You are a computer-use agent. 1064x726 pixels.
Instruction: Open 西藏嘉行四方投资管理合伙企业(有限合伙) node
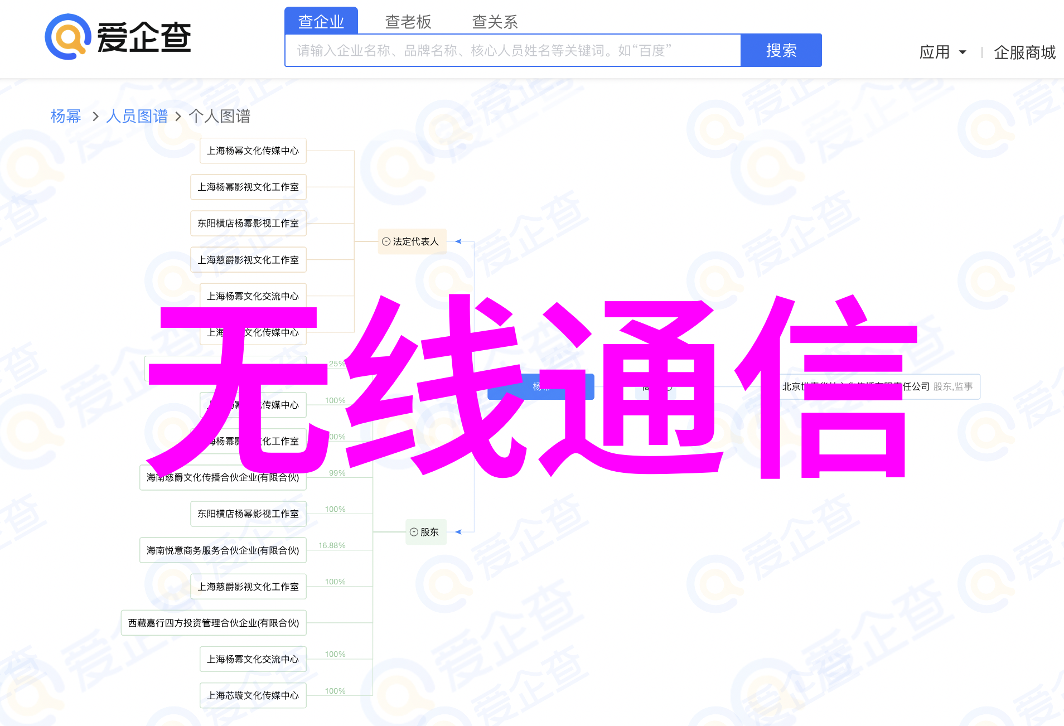point(214,623)
